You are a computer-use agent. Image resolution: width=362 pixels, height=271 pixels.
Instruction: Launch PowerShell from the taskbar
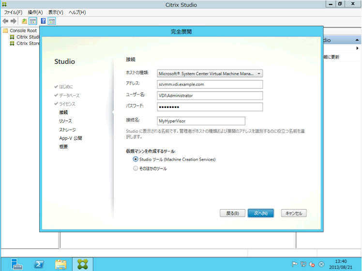tap(39, 264)
